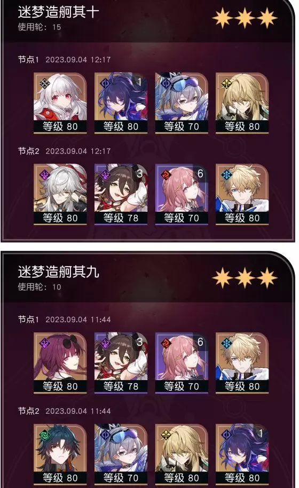The width and height of the screenshot is (299, 488).
Task: Click quantum element icon on Seele card in 其十
Action: click(105, 83)
